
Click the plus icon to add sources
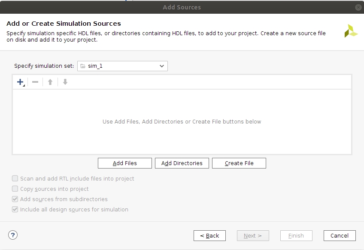click(x=20, y=82)
